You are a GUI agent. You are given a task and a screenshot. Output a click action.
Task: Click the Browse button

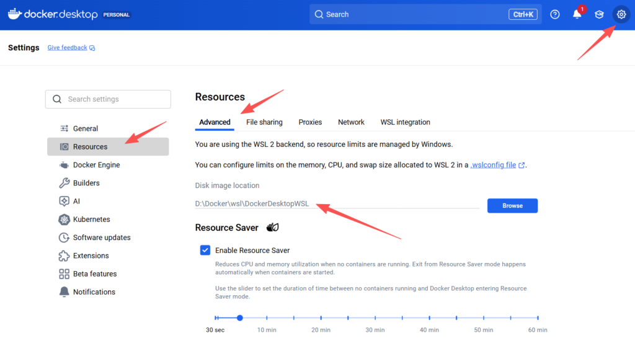[x=512, y=206]
